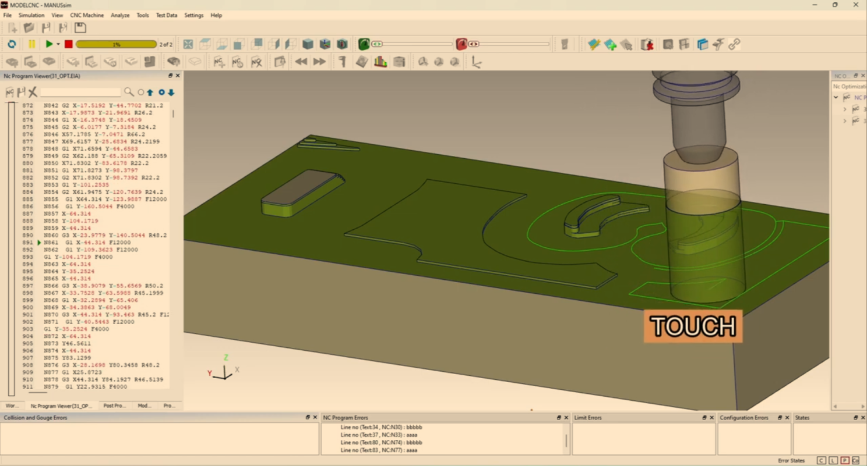Switch to the Post Pro... tab
This screenshot has height=466, width=867.
[x=114, y=405]
